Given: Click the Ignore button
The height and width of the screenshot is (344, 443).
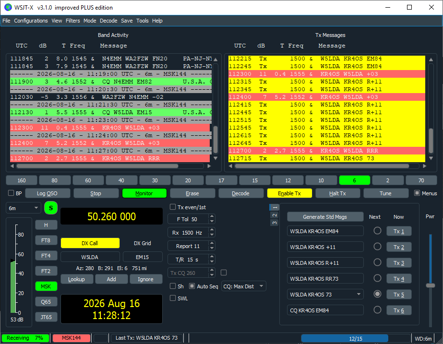Looking at the screenshot, I should (x=146, y=279).
